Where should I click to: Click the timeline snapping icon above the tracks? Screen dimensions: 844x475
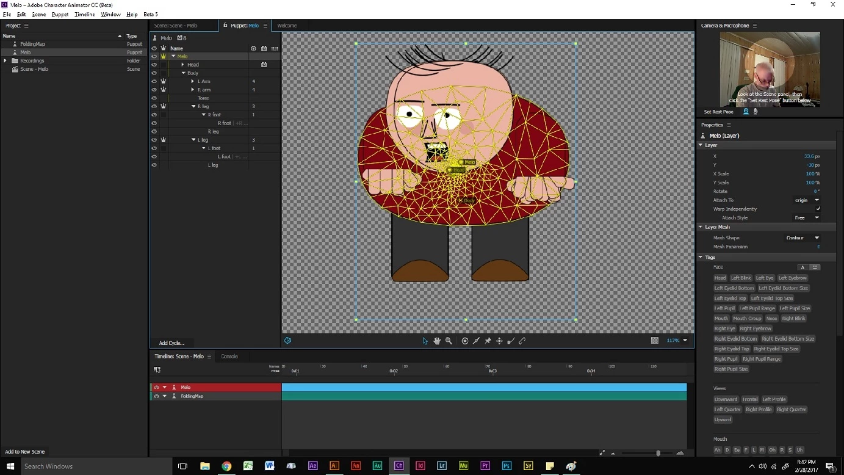pyautogui.click(x=157, y=369)
